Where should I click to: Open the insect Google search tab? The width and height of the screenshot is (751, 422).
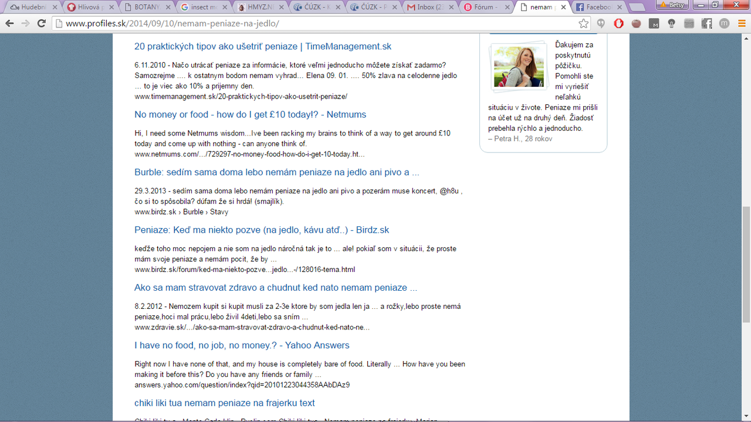202,8
